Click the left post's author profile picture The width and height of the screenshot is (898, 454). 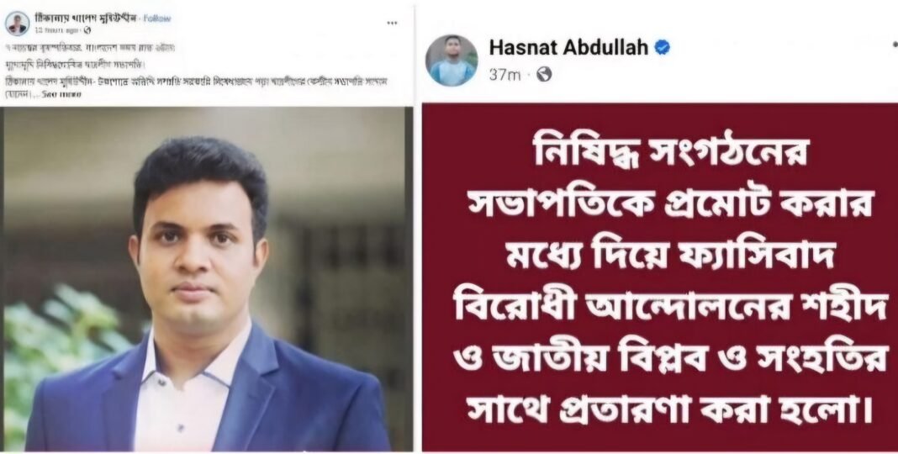[17, 23]
